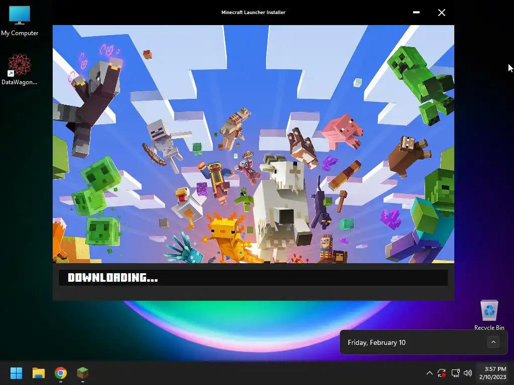Click the Friday, February 10 date text
The image size is (514, 385).
[x=376, y=342]
